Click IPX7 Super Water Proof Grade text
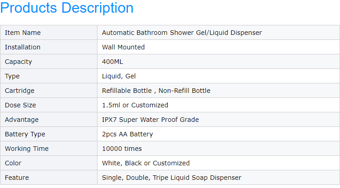The image size is (340, 188). click(x=150, y=120)
